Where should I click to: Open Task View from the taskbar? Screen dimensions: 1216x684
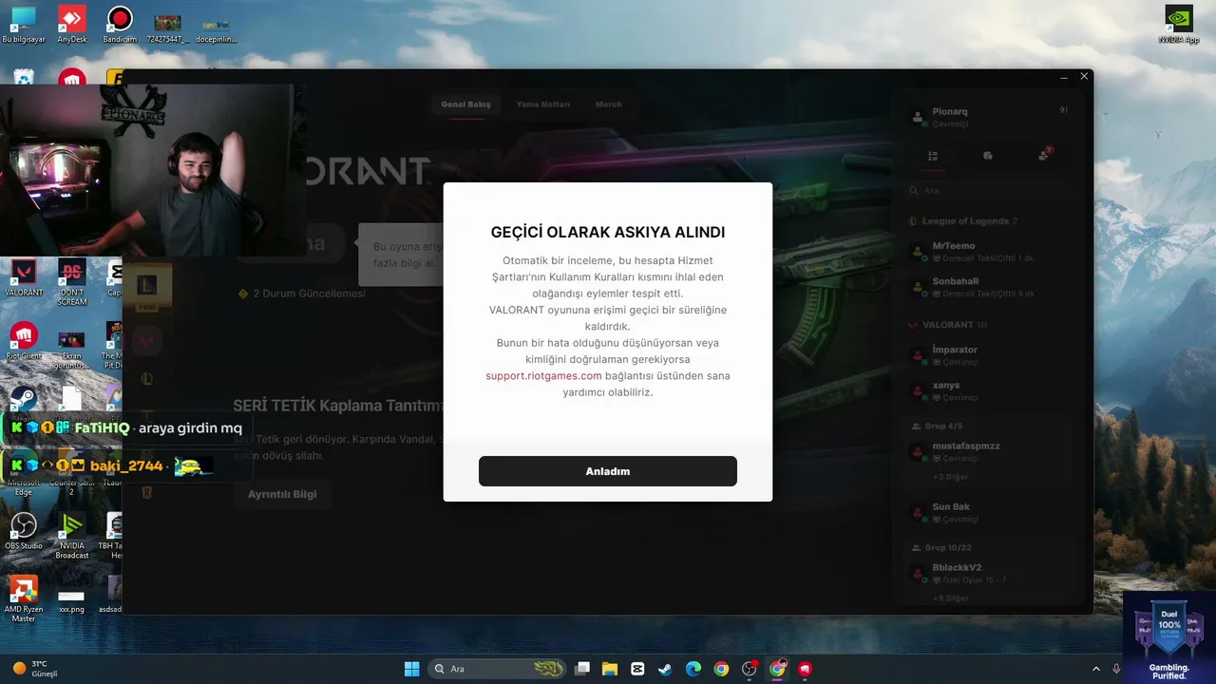pos(582,669)
